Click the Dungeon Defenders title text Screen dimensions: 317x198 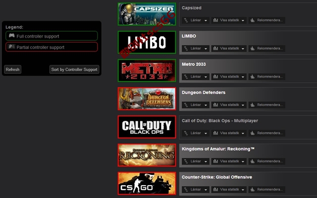pos(204,93)
